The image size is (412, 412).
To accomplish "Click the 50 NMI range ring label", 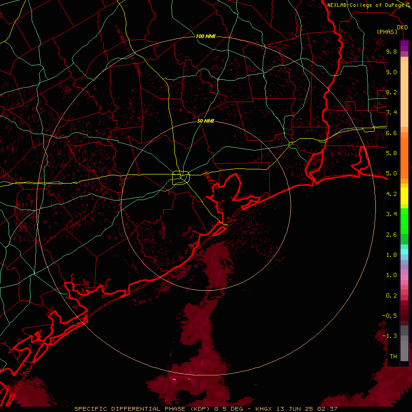I will coord(206,121).
